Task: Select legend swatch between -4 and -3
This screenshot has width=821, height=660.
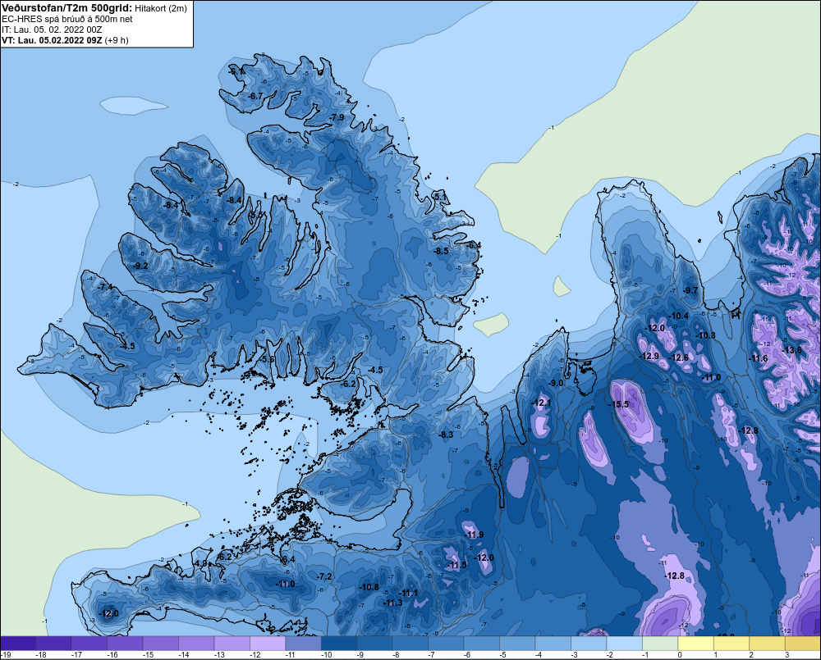Action: point(553,644)
